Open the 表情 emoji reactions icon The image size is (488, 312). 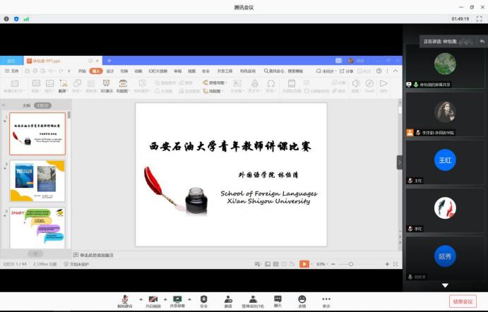[302, 299]
